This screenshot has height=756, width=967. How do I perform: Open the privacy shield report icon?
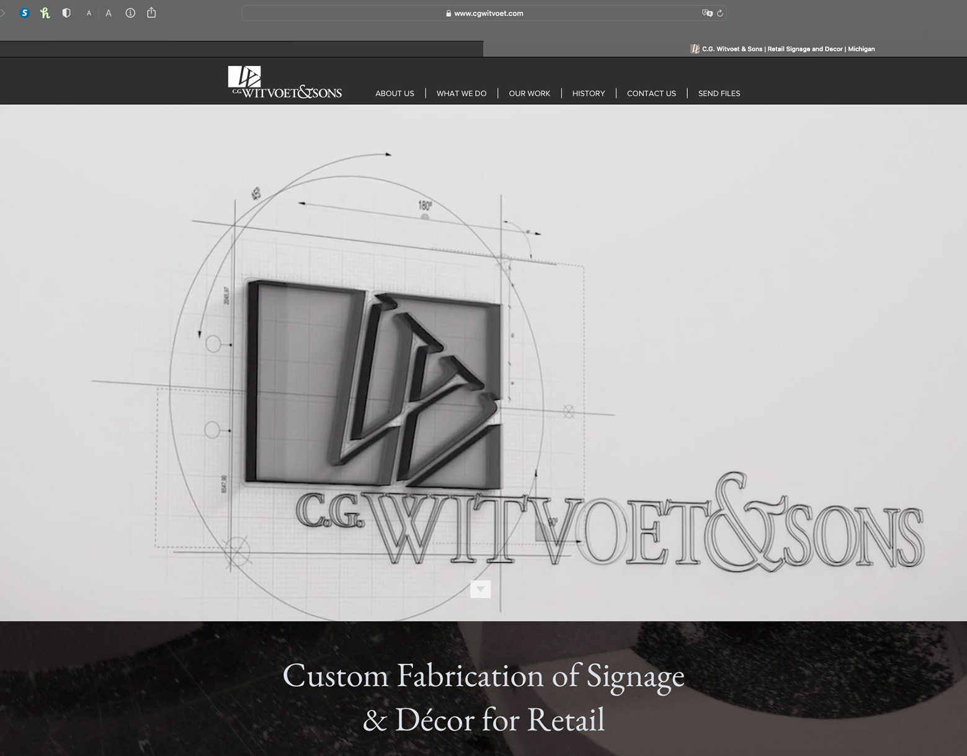pos(66,12)
